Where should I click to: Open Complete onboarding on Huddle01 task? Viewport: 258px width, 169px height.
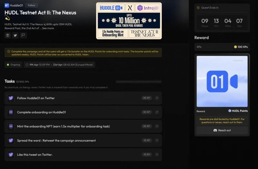[x=83, y=112]
